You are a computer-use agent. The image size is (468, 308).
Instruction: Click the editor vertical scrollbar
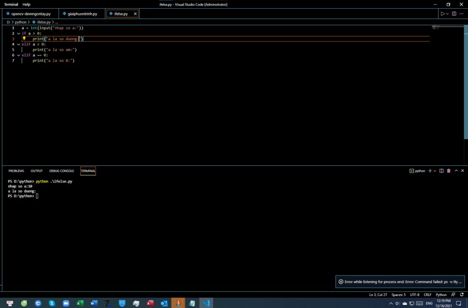(x=466, y=82)
